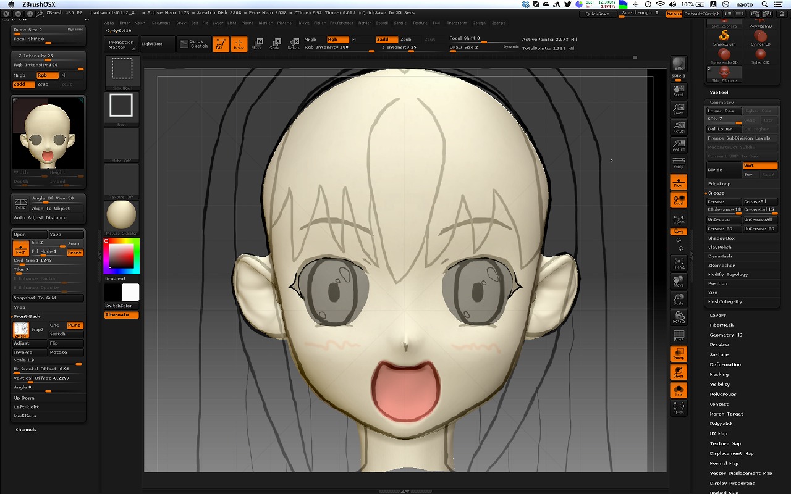
Task: Toggle Smt option next to Divide
Action: click(x=760, y=165)
